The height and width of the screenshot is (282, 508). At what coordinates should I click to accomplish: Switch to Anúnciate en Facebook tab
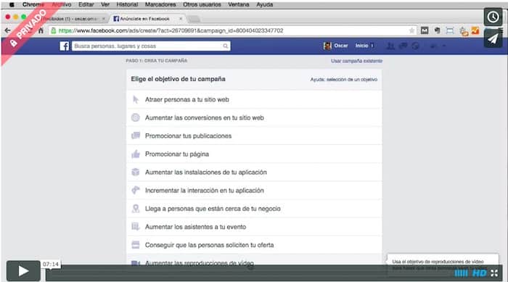[147, 19]
